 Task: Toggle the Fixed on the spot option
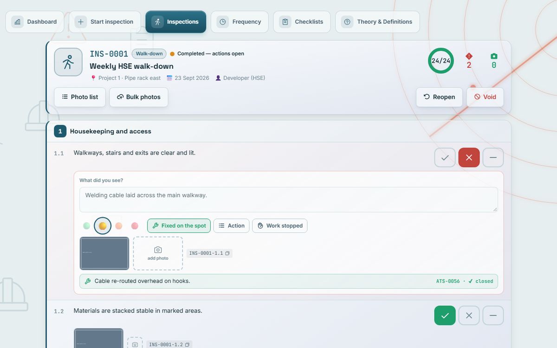pos(179,226)
